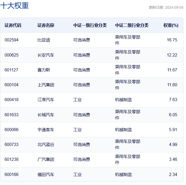
Task: Click 乘用车及零部件 in the 601238 row
Action: pyautogui.click(x=128, y=160)
